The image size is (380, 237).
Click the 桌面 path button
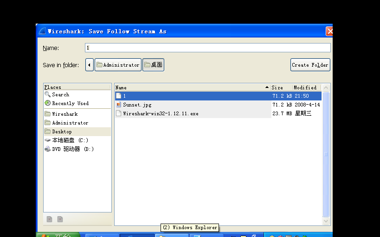(154, 65)
